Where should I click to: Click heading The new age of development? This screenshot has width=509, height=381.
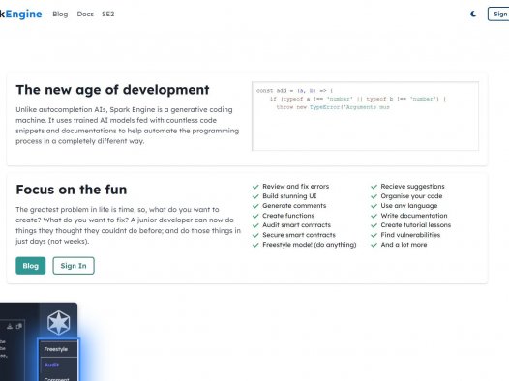point(112,90)
